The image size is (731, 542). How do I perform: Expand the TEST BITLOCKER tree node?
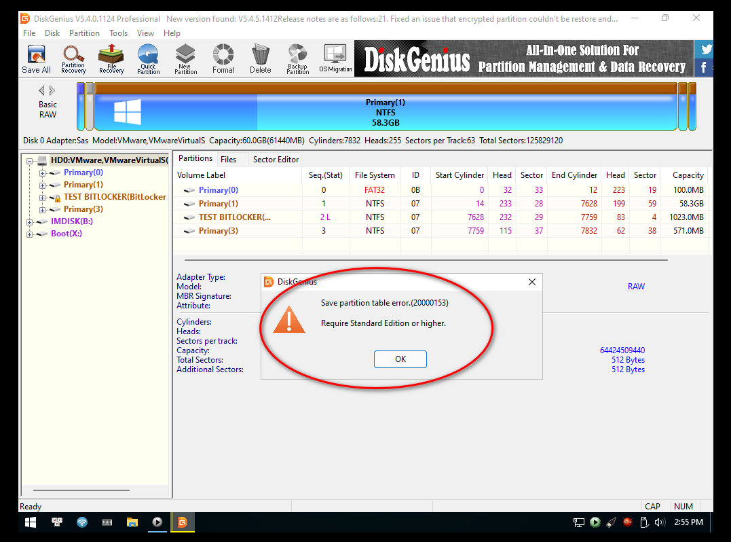point(43,197)
